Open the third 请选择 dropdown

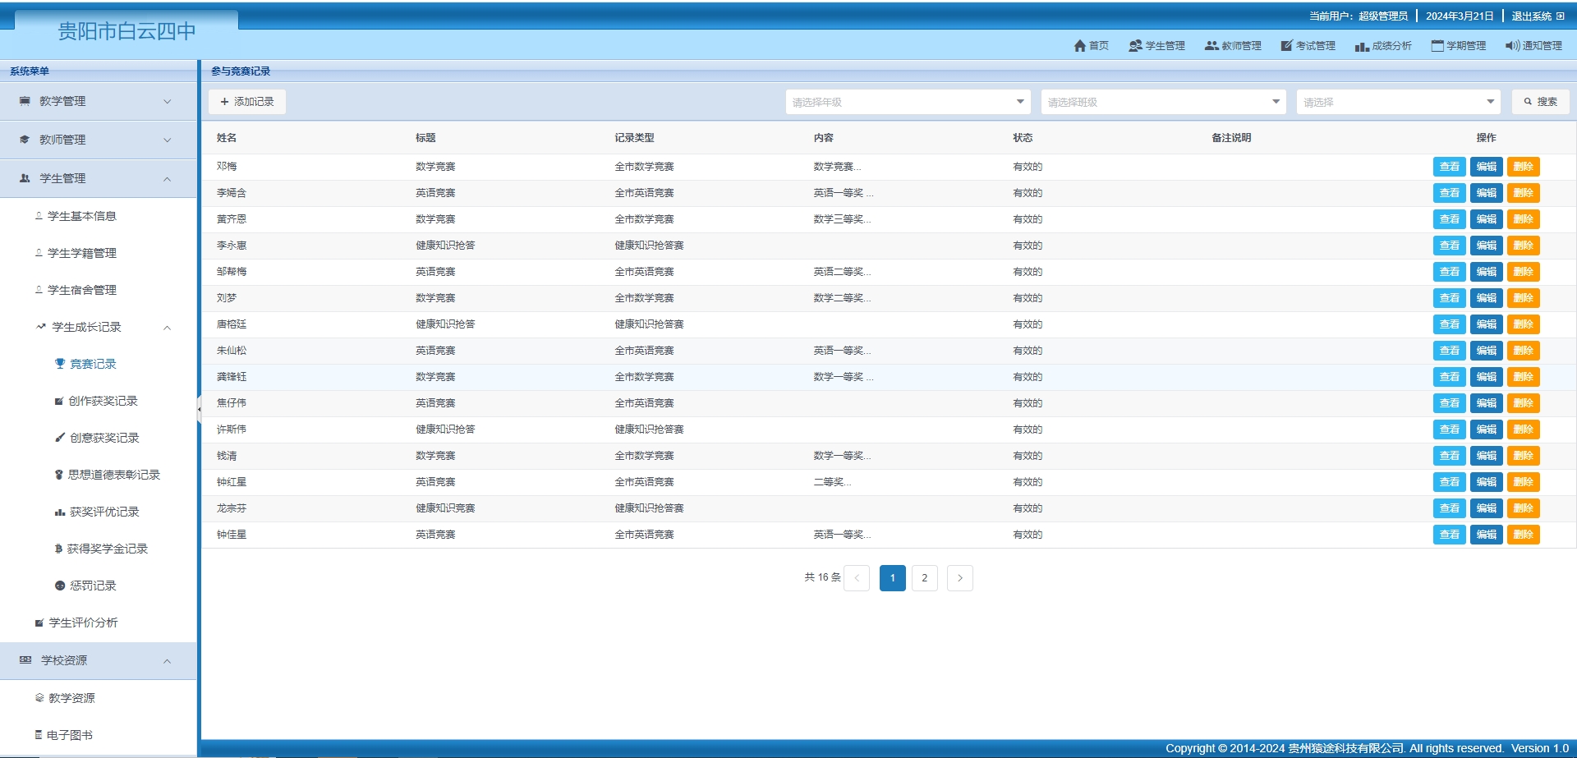[1398, 102]
